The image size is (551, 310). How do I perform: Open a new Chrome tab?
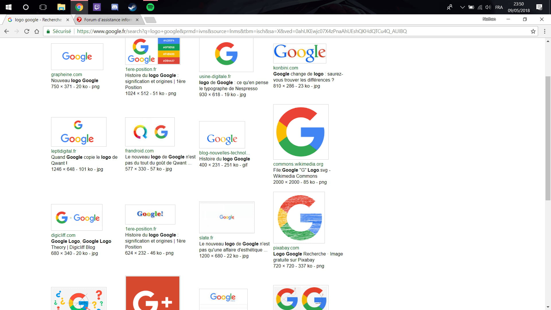click(150, 20)
